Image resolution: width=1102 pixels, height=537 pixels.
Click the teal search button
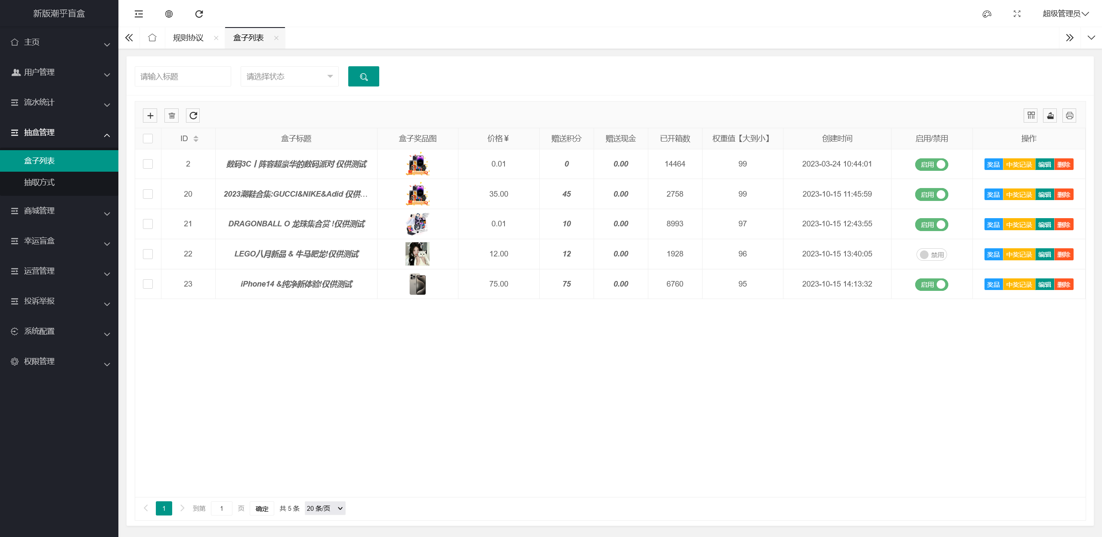363,77
